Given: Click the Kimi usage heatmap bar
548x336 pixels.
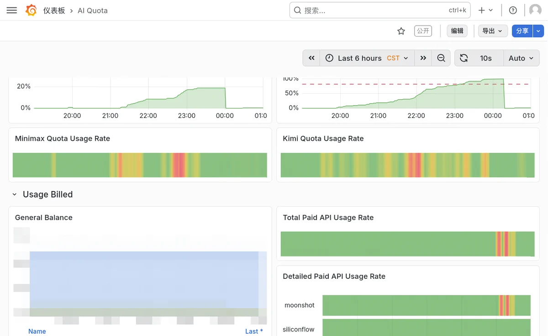Looking at the screenshot, I should point(407,165).
